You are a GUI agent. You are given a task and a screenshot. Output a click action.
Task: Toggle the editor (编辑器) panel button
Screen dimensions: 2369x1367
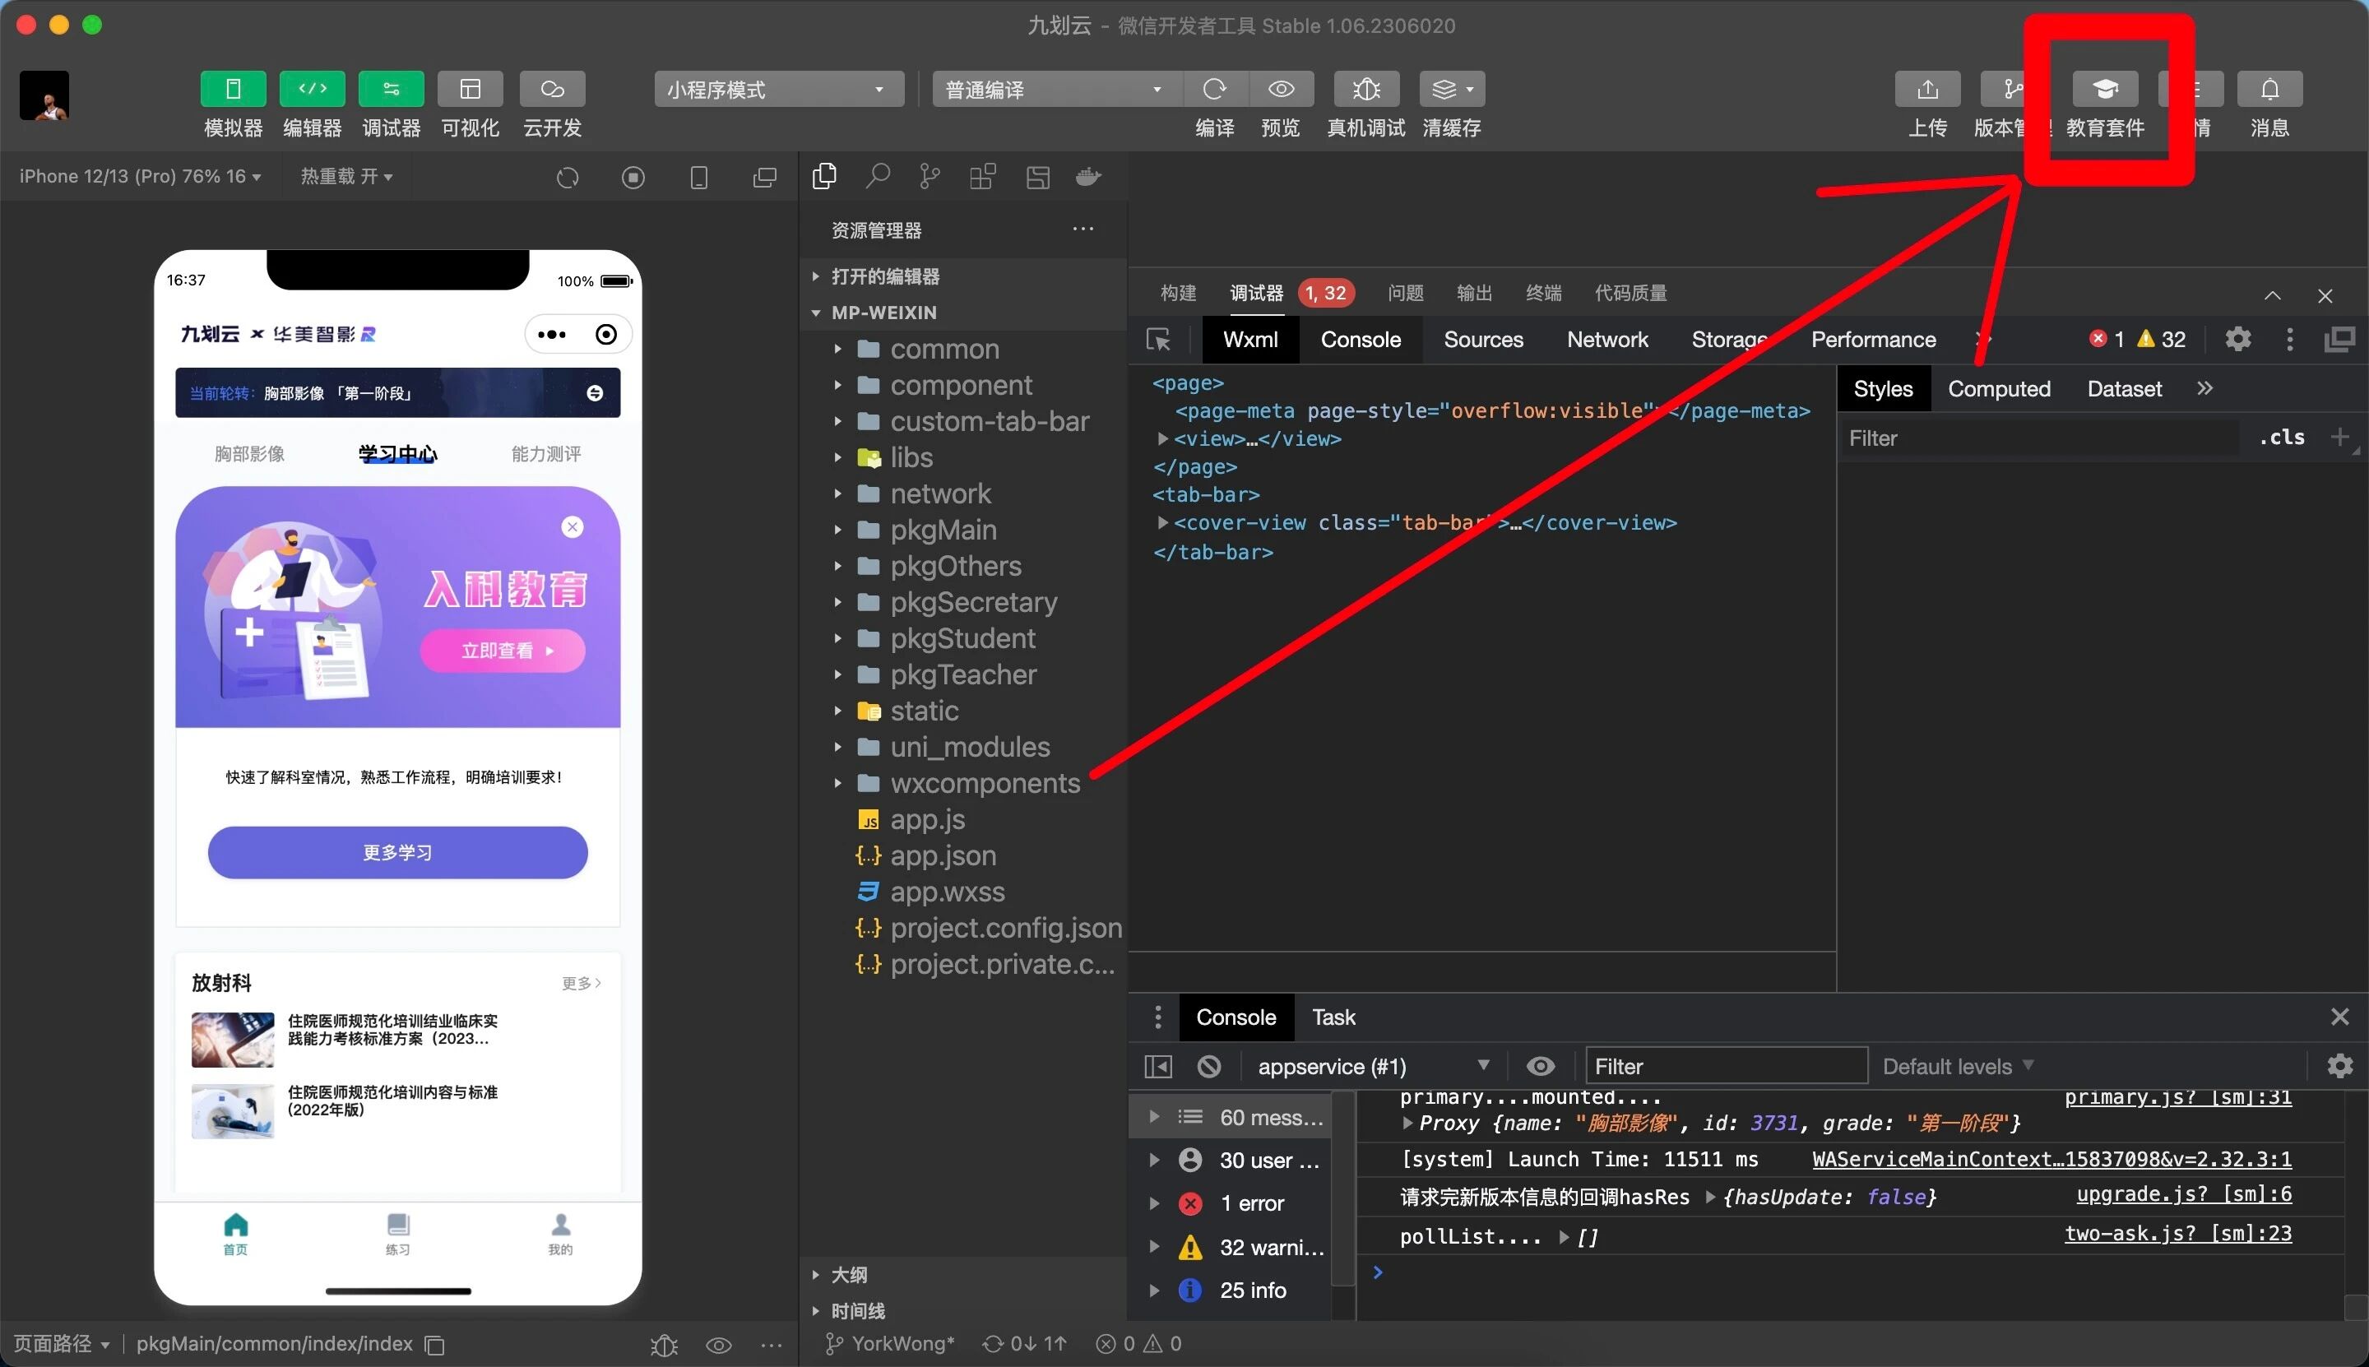click(312, 89)
